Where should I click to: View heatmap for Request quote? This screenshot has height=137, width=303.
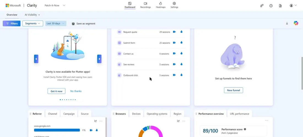pyautogui.click(x=181, y=32)
